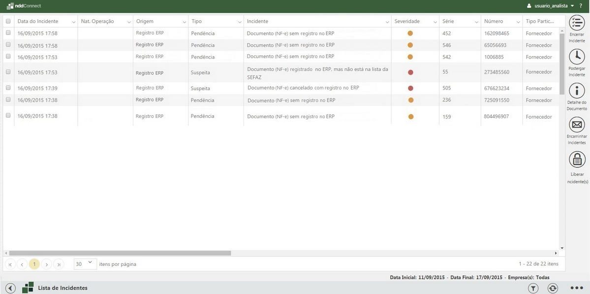Viewport: 590px width, 294px height.
Task: Click the Liberar Incidente(s) lock icon
Action: click(x=577, y=159)
